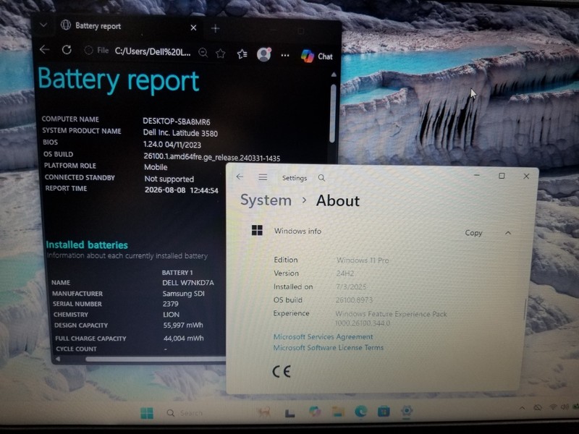579x434 pixels.
Task: Expand the Edge tab actions chevron
Action: [43, 25]
